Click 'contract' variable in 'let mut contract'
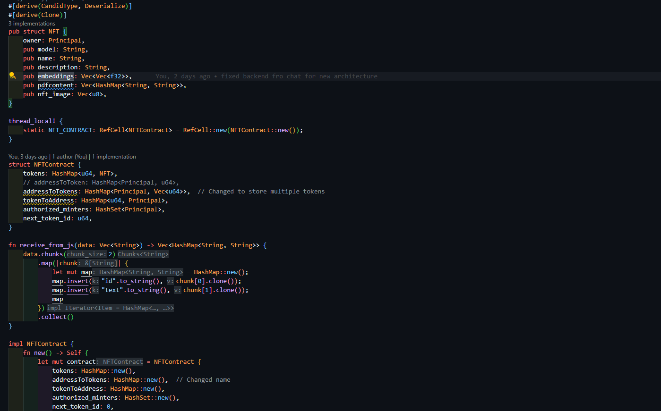This screenshot has width=661, height=411. click(81, 362)
